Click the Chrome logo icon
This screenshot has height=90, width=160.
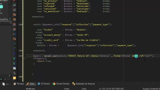(54, 84)
